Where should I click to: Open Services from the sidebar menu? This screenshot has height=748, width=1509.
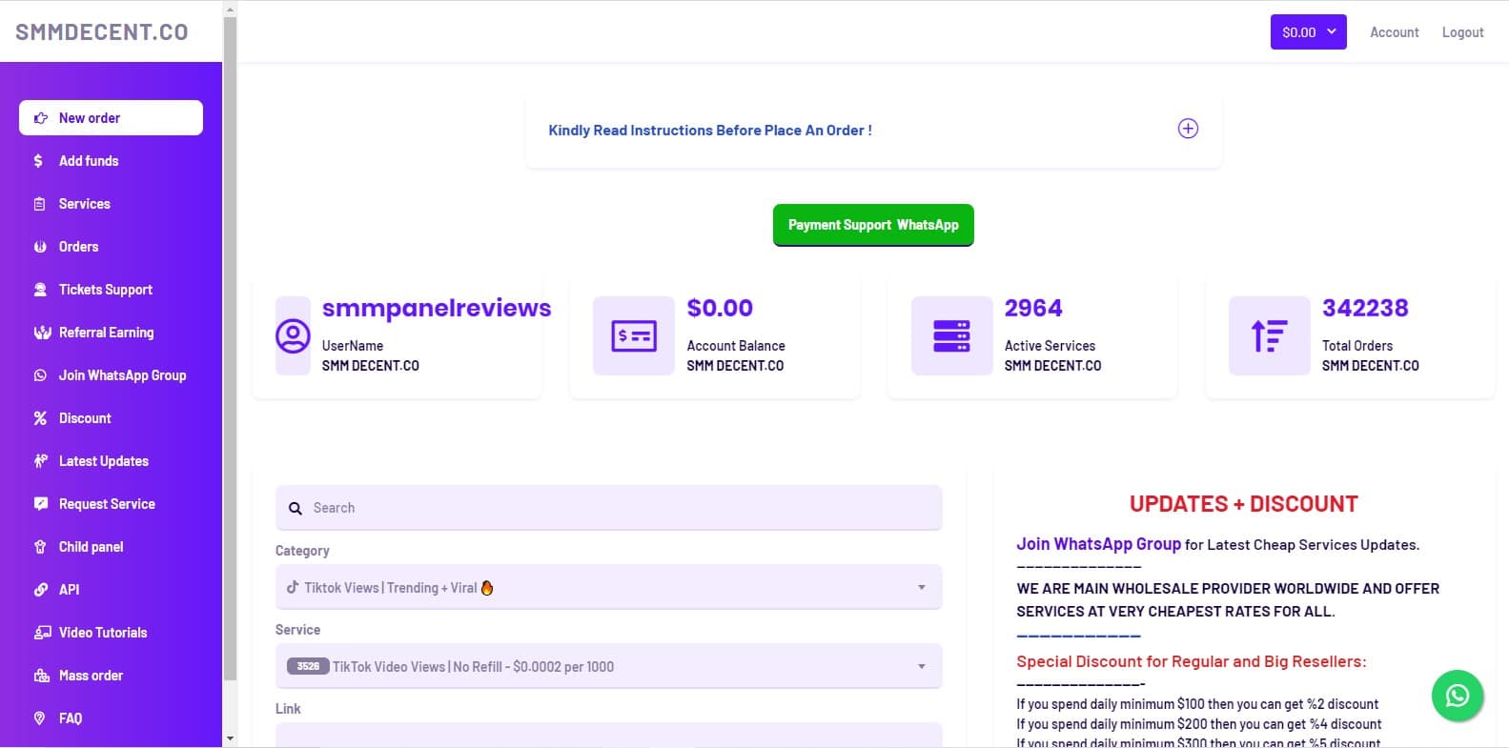coord(85,204)
